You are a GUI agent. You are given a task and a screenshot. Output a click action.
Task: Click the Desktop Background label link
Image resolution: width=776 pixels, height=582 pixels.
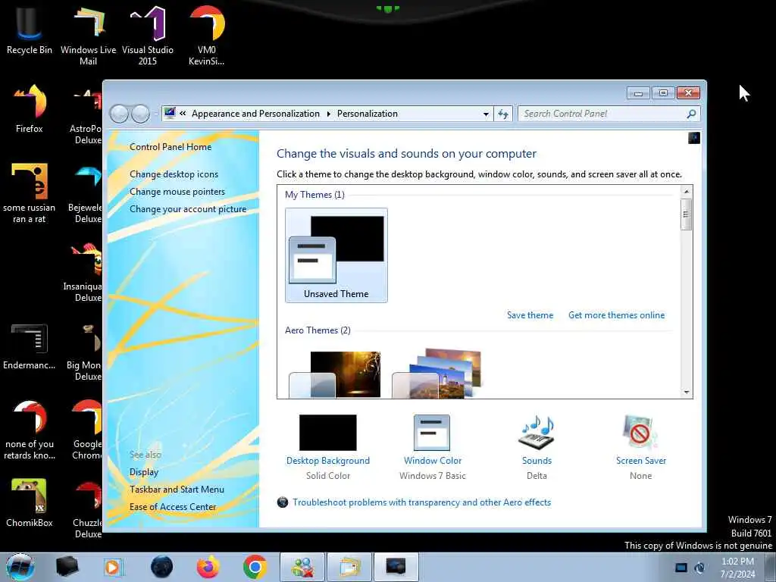pyautogui.click(x=327, y=461)
